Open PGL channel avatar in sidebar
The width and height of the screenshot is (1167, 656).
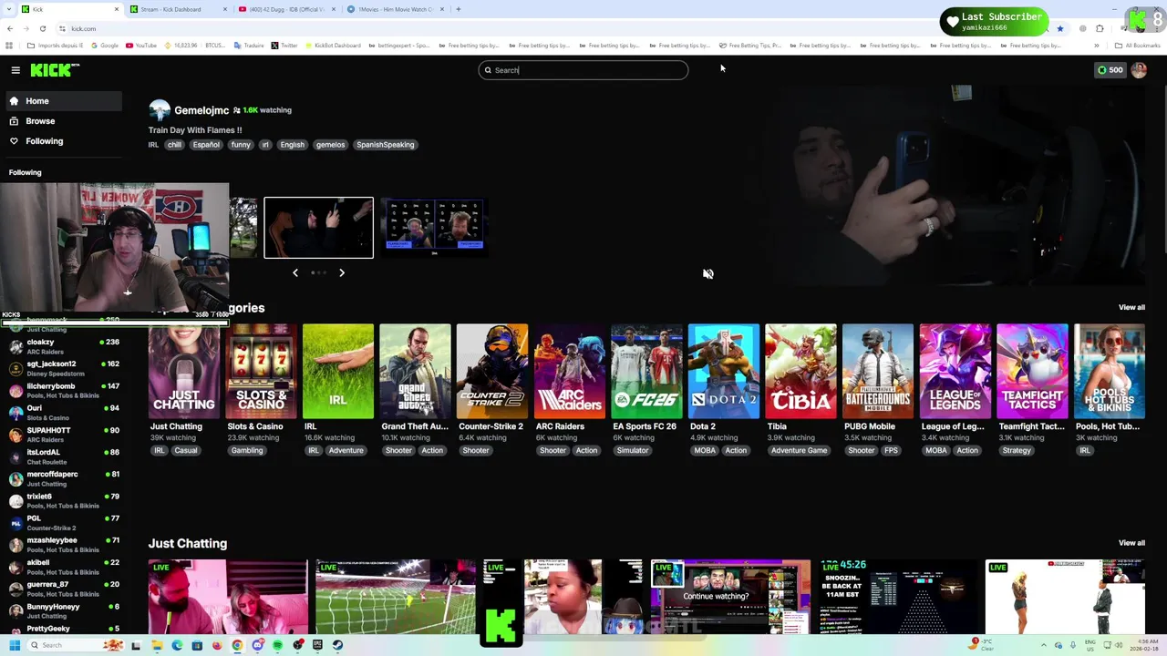click(15, 522)
